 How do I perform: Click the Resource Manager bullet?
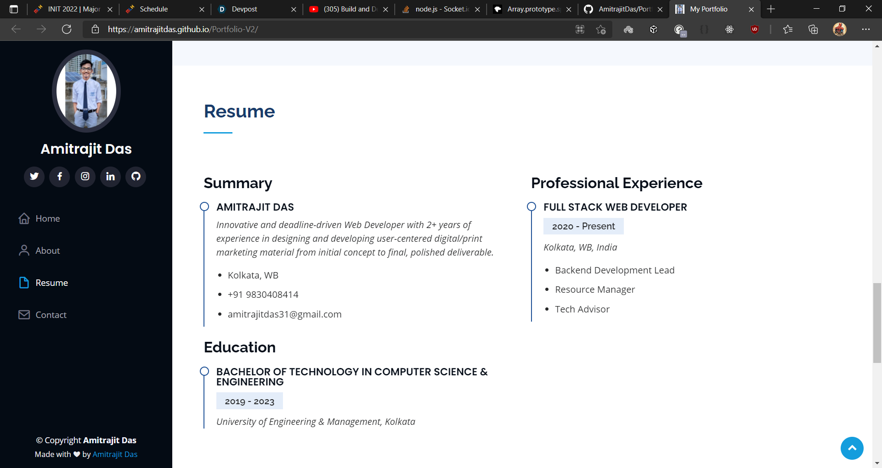pos(595,290)
